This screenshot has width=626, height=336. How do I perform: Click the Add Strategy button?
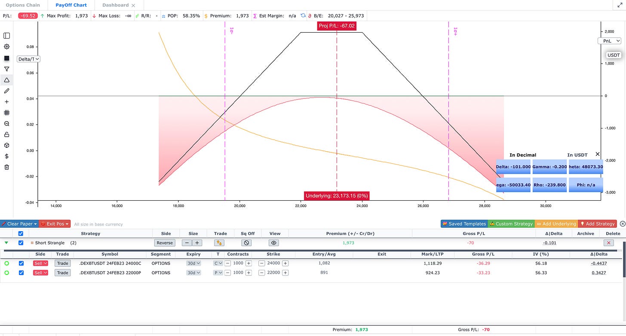click(597, 224)
